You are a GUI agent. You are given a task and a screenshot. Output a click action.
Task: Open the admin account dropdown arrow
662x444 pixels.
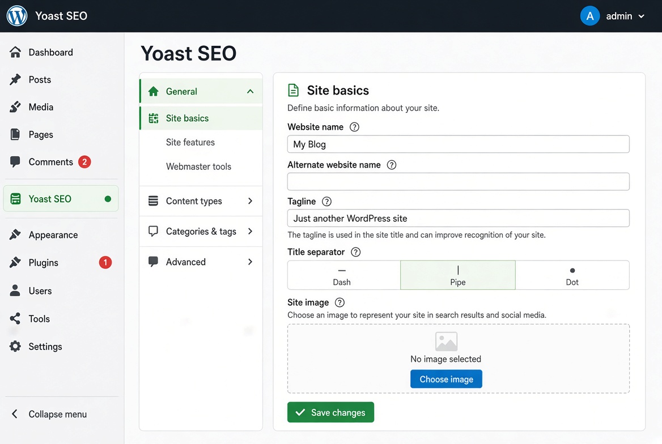coord(642,16)
